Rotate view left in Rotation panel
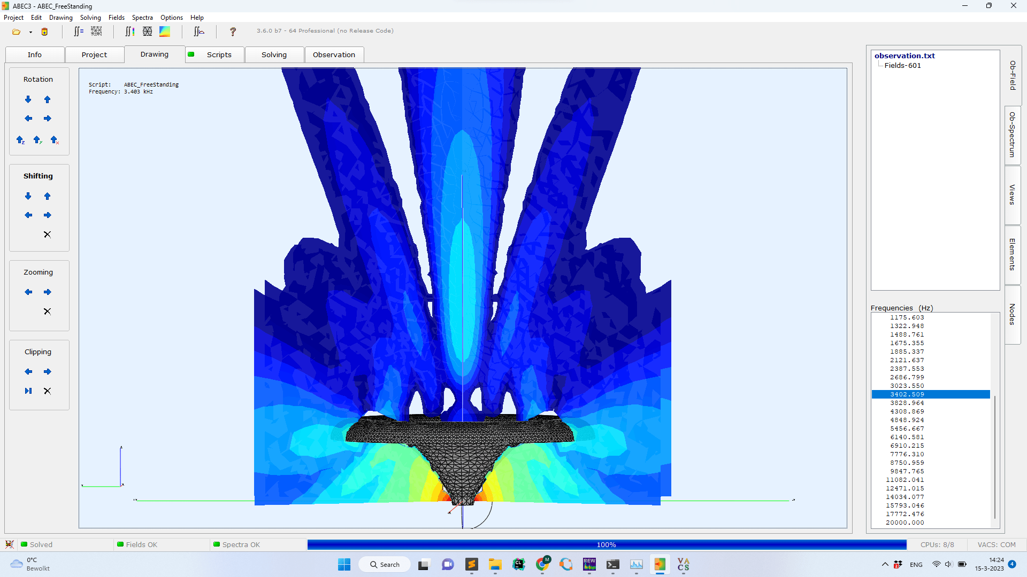1027x577 pixels. point(28,119)
